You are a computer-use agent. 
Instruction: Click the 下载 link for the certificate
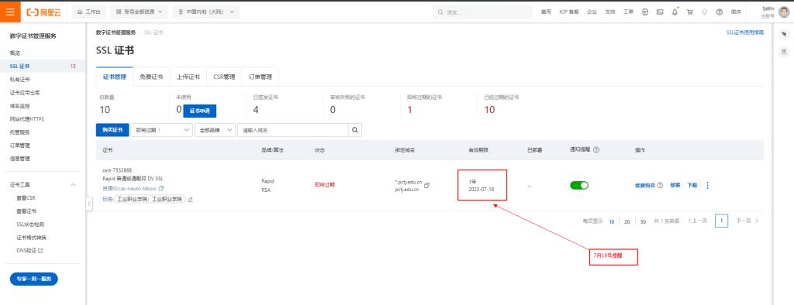point(692,185)
